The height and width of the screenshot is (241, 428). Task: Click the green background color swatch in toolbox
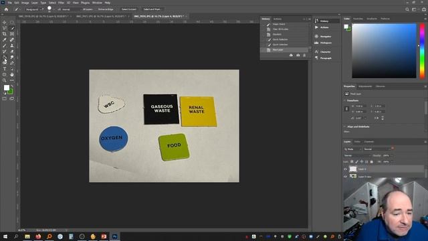pos(11,92)
